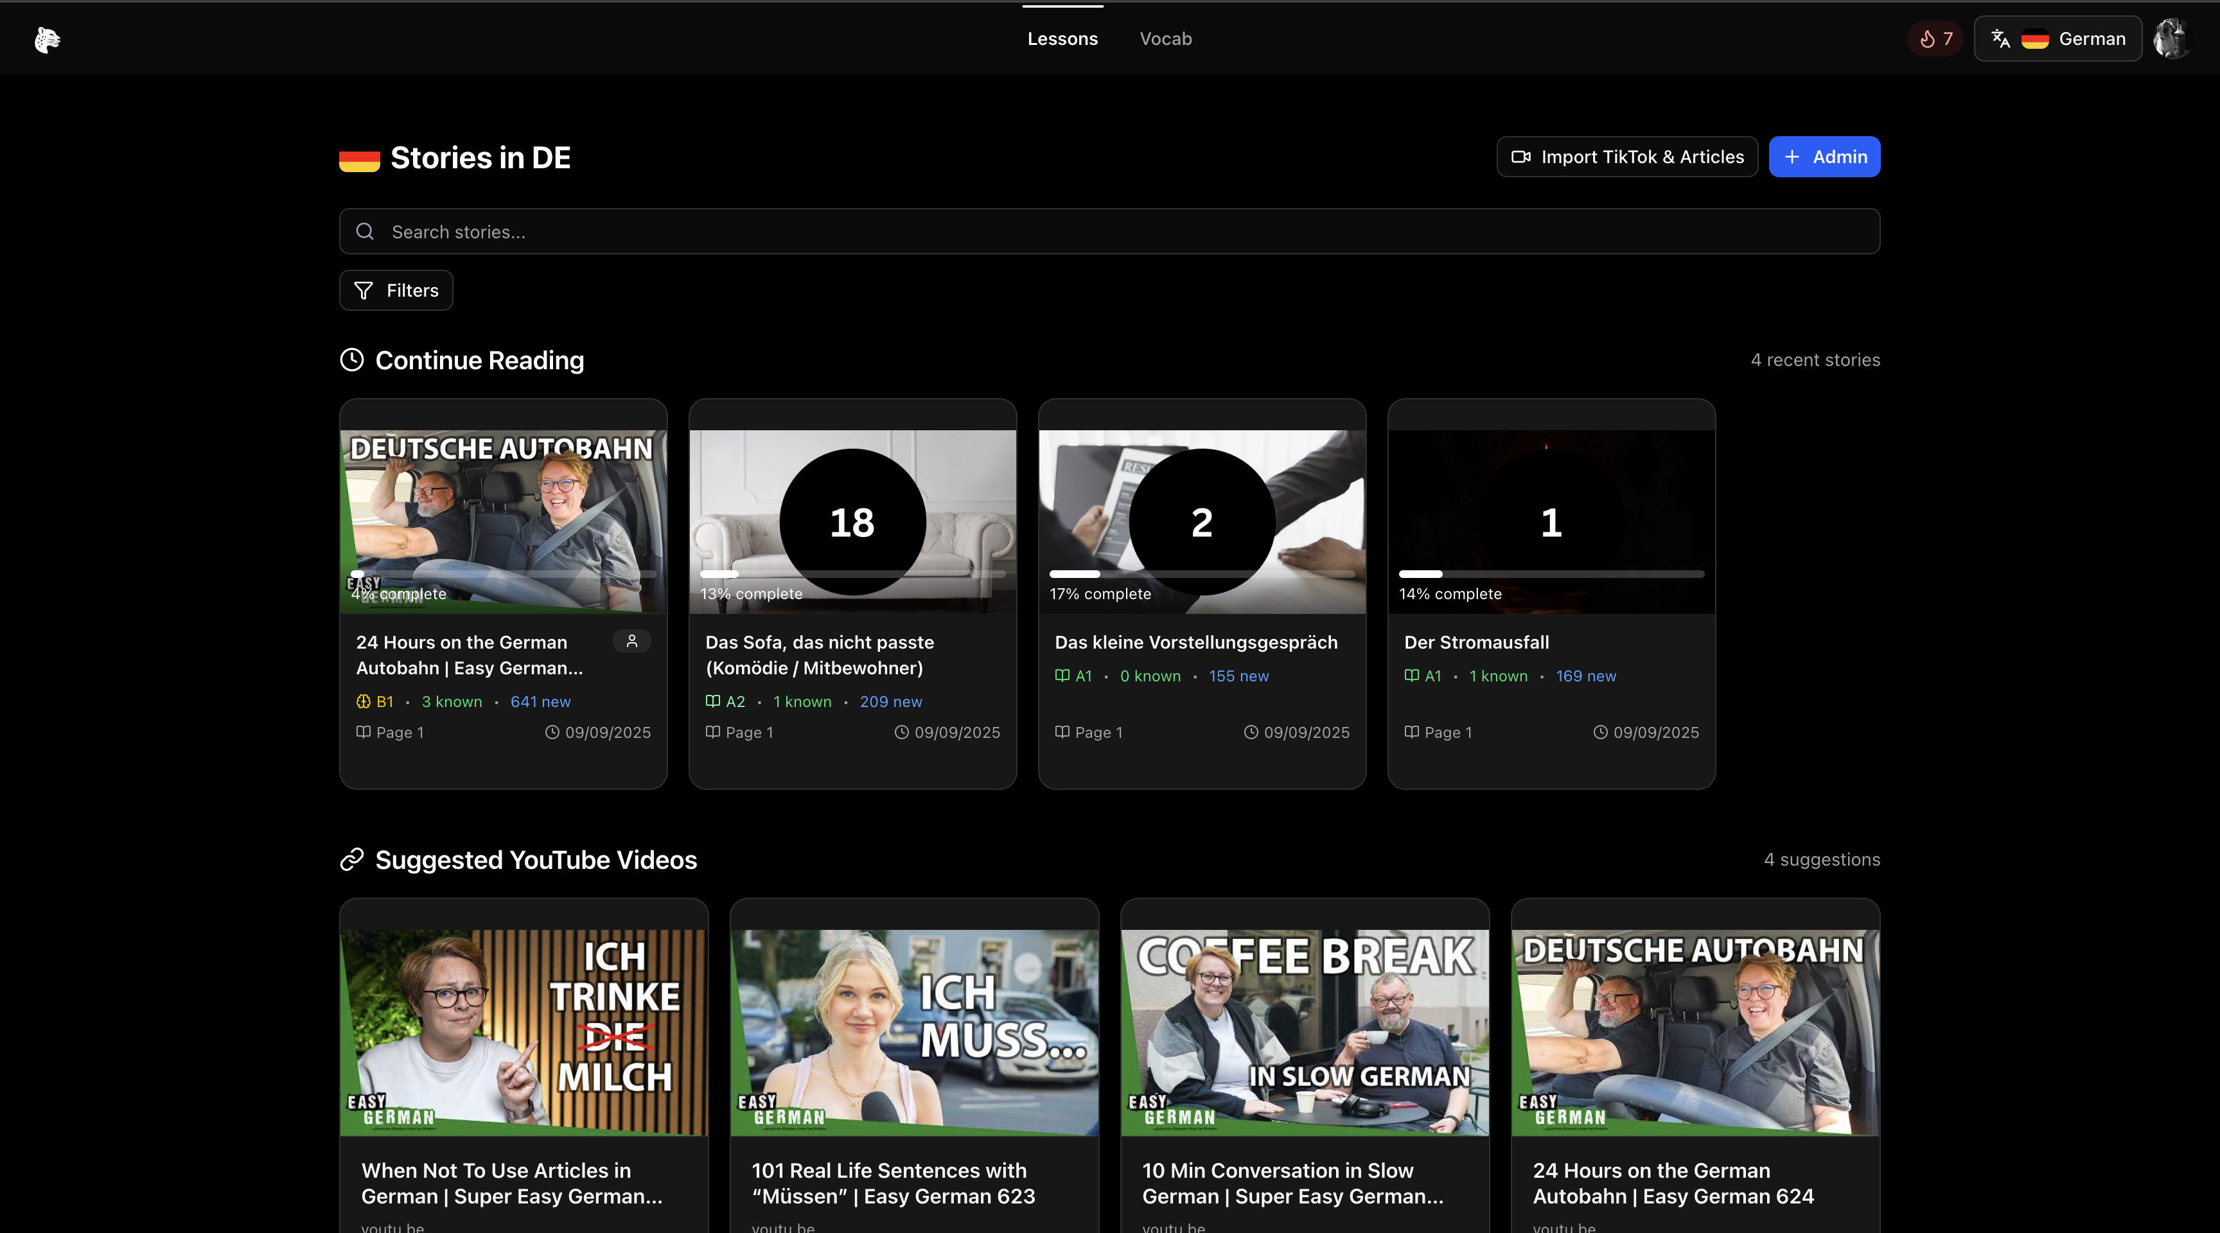Open When Not To Use Articles in German video
The width and height of the screenshot is (2220, 1233).
[x=512, y=1183]
